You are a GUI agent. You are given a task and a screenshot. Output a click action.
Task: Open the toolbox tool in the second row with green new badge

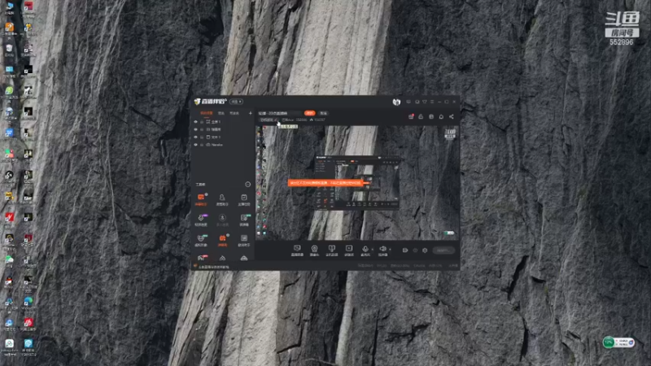tap(244, 220)
